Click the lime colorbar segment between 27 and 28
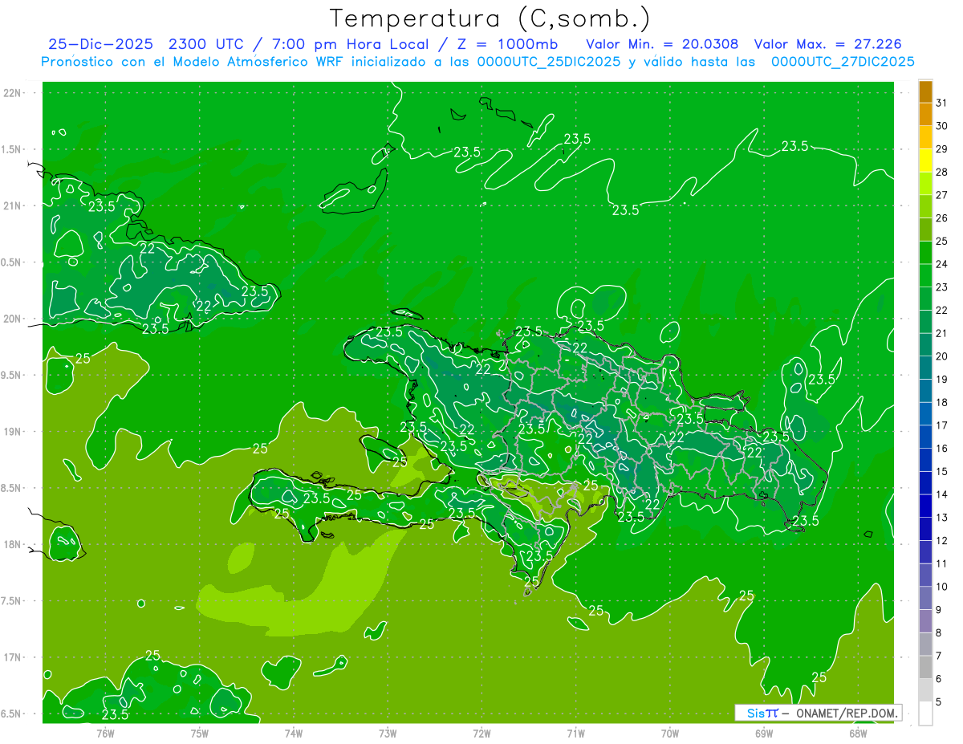Image resolution: width=963 pixels, height=744 pixels. coord(925,183)
